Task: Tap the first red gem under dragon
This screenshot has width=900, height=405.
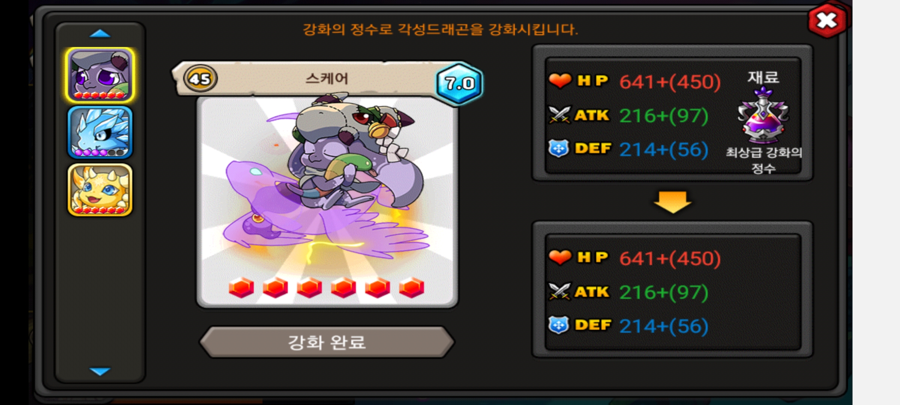Action: [241, 288]
